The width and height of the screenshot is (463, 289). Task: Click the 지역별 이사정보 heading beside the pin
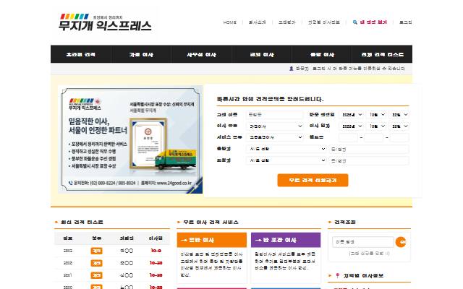pyautogui.click(x=363, y=276)
